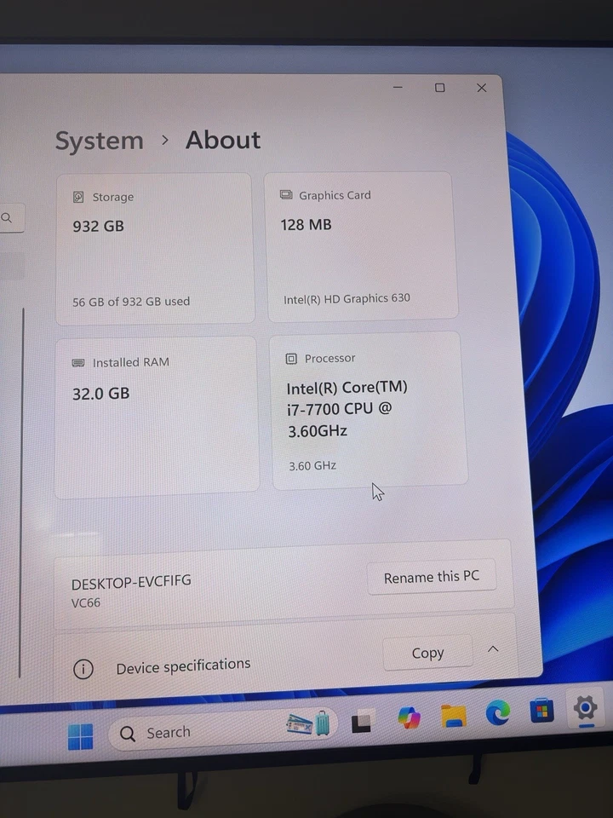The width and height of the screenshot is (613, 818).
Task: Click the Device specifications info icon
Action: coord(83,669)
